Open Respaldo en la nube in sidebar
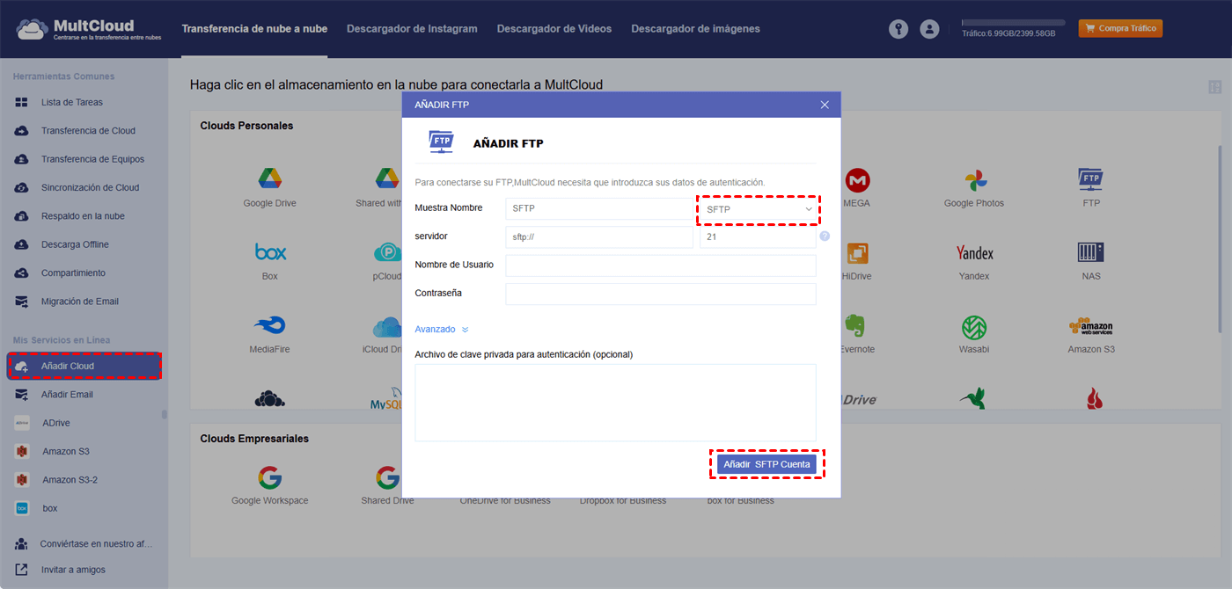 84,216
